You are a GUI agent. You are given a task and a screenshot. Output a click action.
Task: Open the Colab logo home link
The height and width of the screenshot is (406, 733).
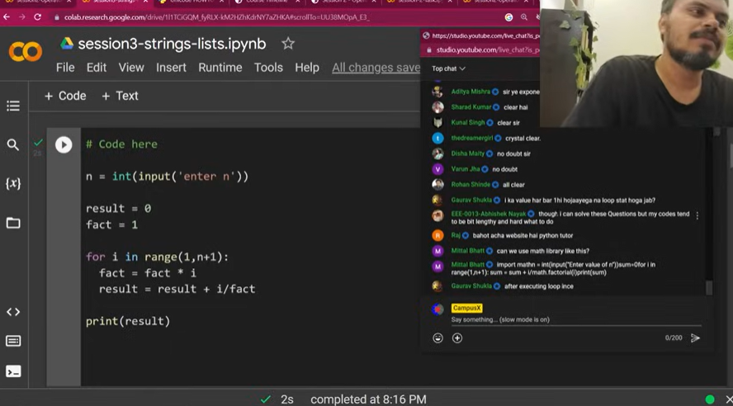point(26,51)
